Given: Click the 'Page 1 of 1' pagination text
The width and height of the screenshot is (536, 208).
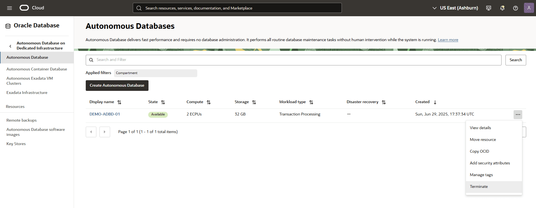Looking at the screenshot, I should [148, 132].
